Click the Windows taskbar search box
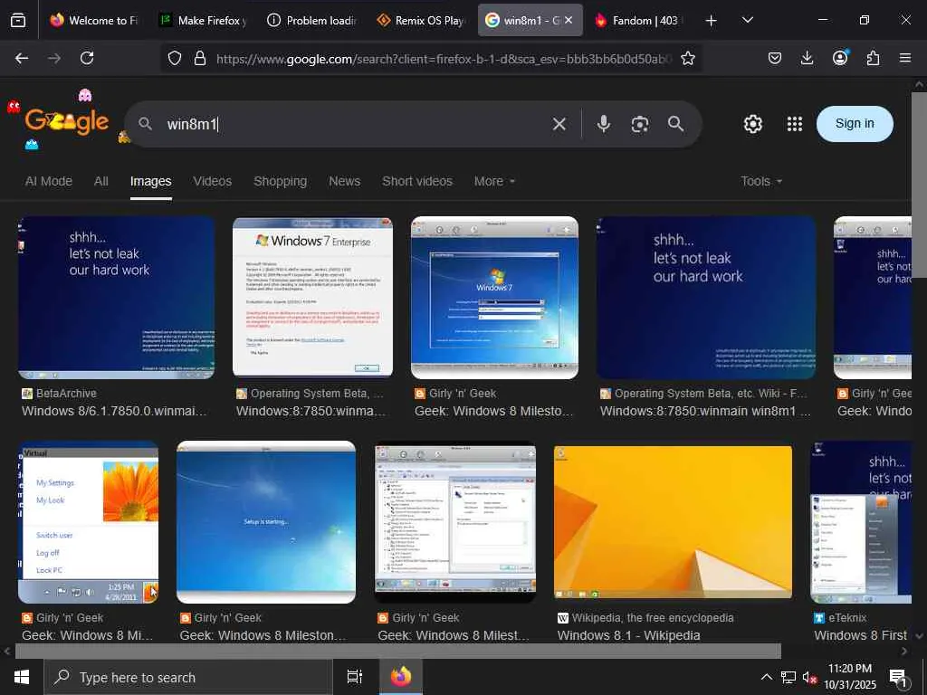The height and width of the screenshot is (695, 927). click(x=188, y=677)
